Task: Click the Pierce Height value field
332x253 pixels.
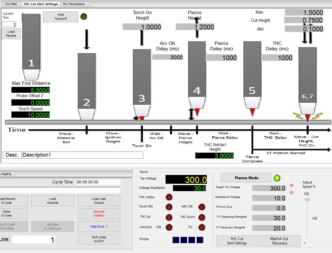Action: pyautogui.click(x=195, y=27)
